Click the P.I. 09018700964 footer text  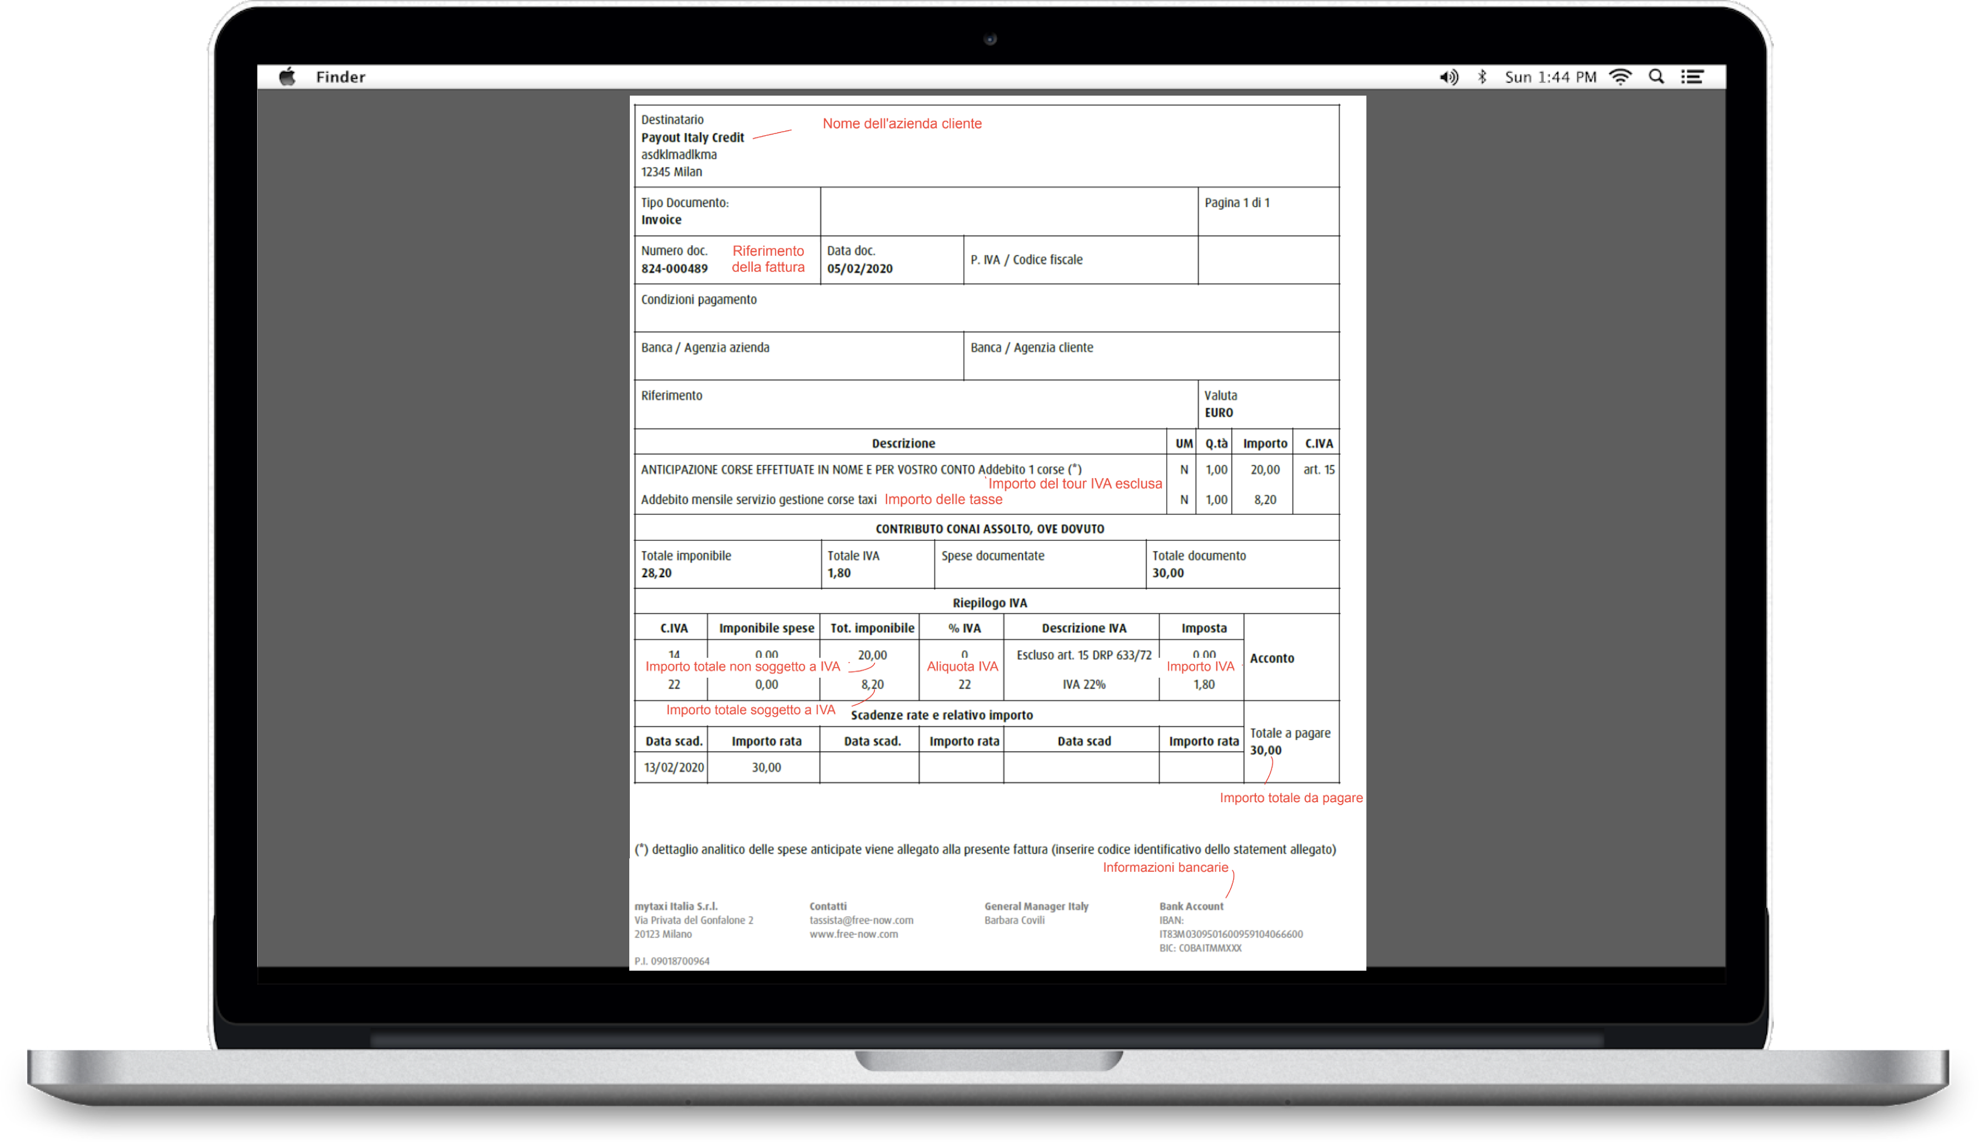tap(672, 962)
